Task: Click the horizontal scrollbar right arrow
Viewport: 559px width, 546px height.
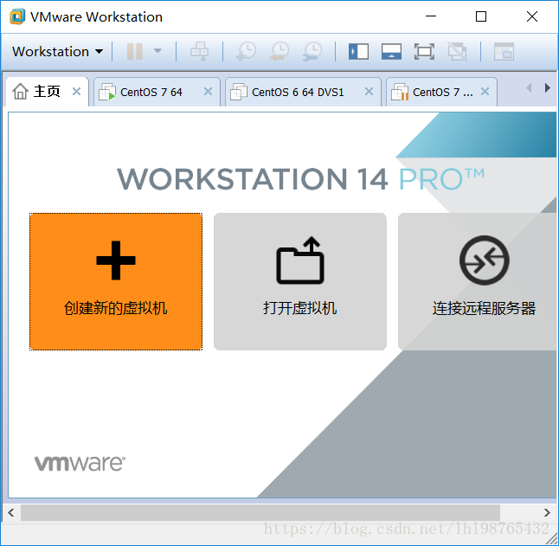Action: click(547, 512)
